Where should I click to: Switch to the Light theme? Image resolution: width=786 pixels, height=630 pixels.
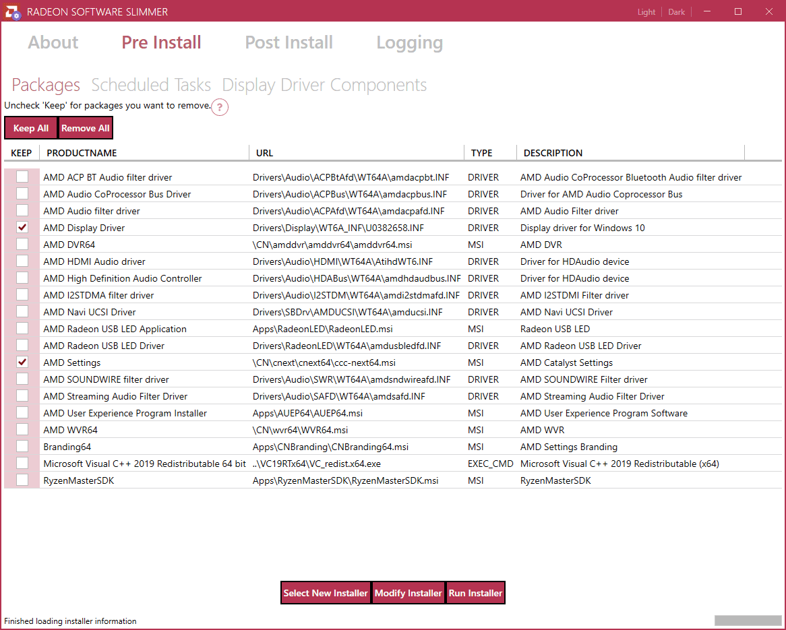tap(646, 12)
